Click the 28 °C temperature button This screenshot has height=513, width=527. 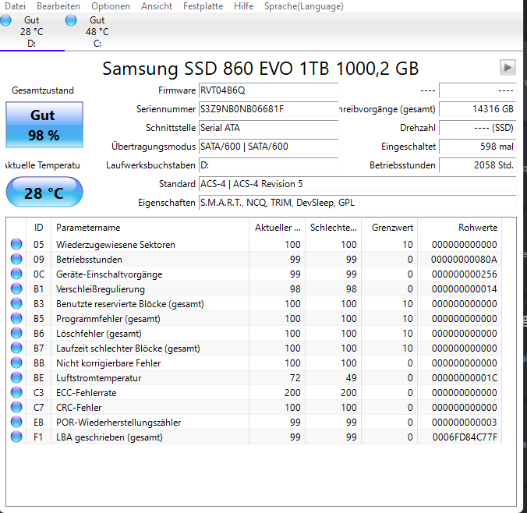click(44, 192)
